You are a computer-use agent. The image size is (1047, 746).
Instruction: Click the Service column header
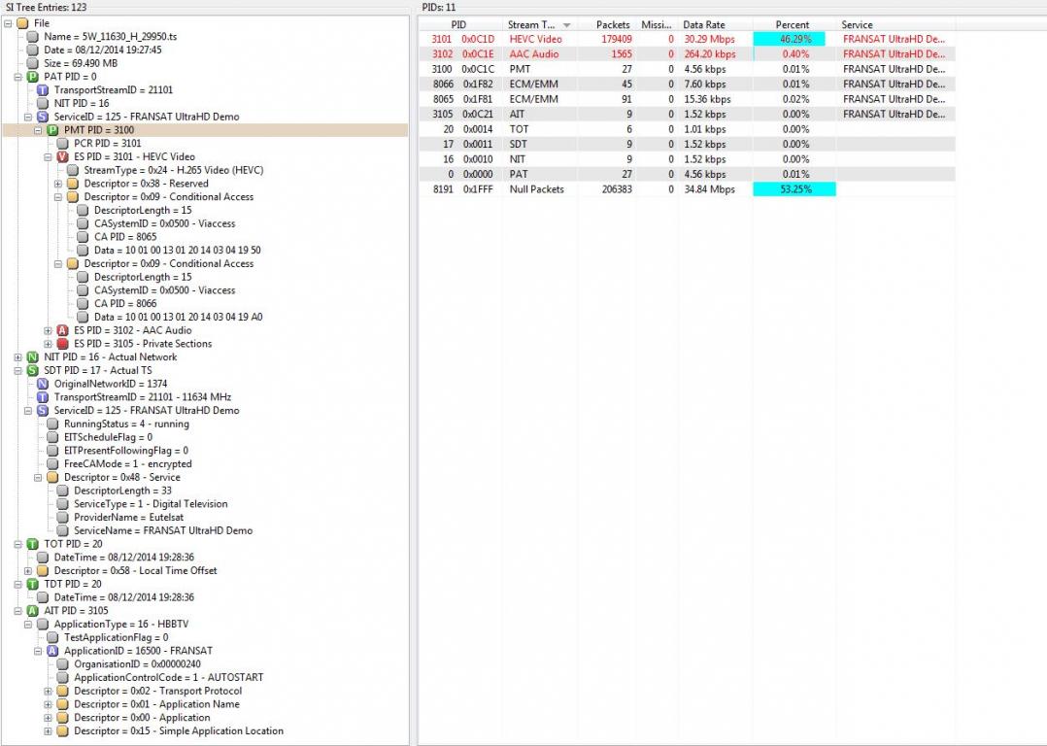point(895,24)
